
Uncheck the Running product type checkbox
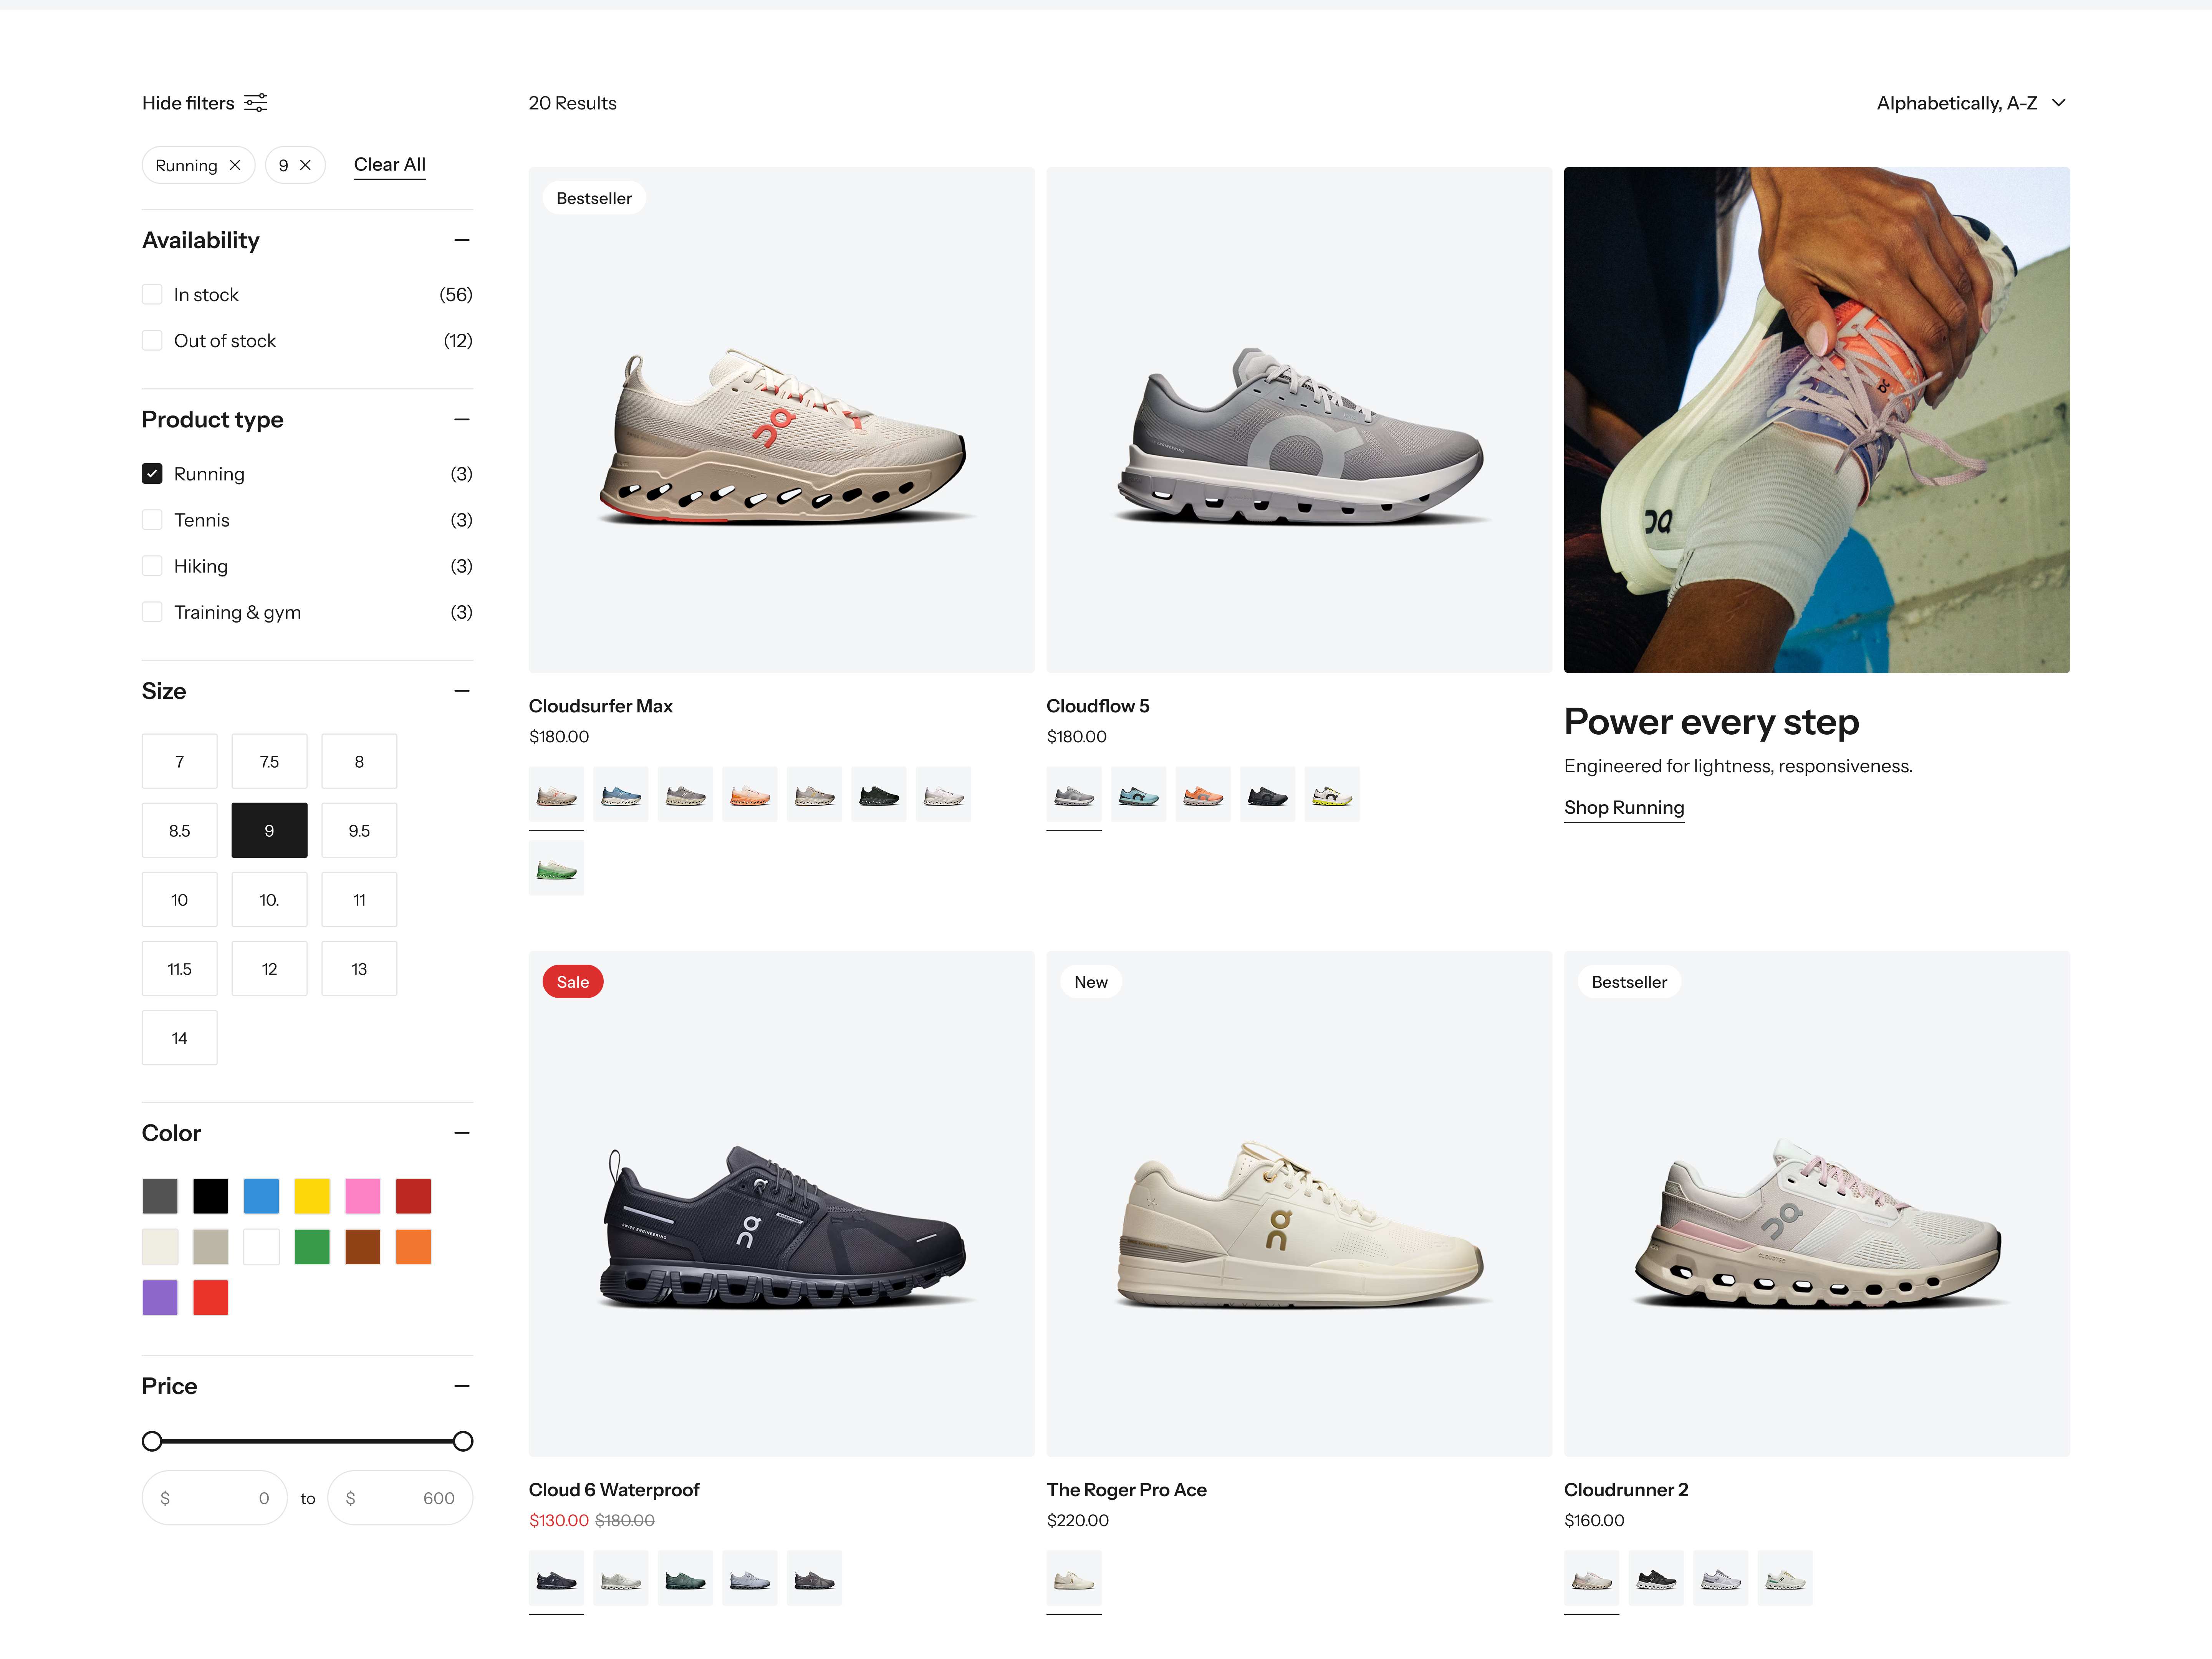click(x=152, y=474)
